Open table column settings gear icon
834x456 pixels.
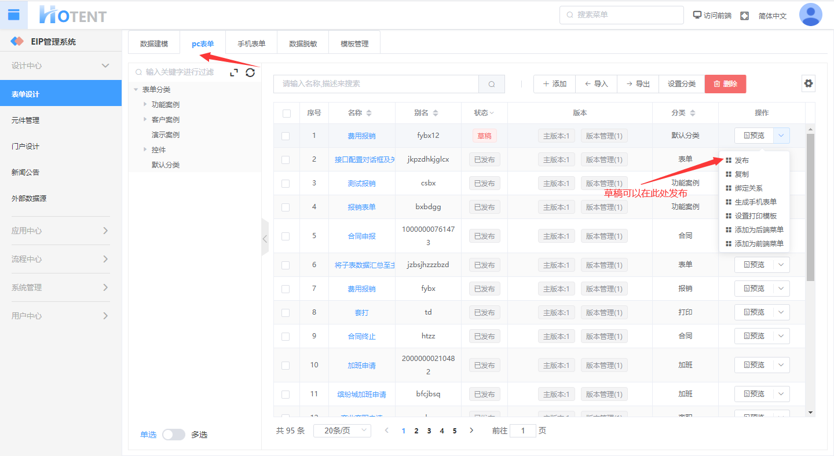[809, 83]
